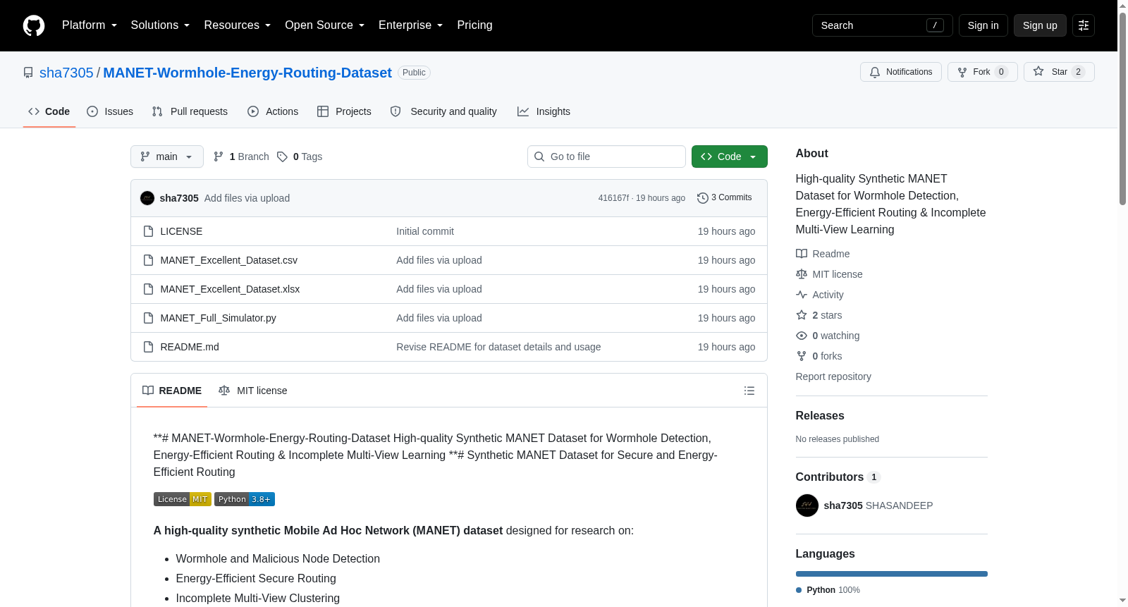Star this repository
Viewport: 1128px width, 607px height.
(x=1058, y=72)
